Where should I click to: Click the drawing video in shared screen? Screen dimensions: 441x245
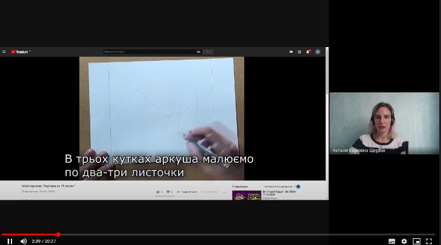pos(162,118)
